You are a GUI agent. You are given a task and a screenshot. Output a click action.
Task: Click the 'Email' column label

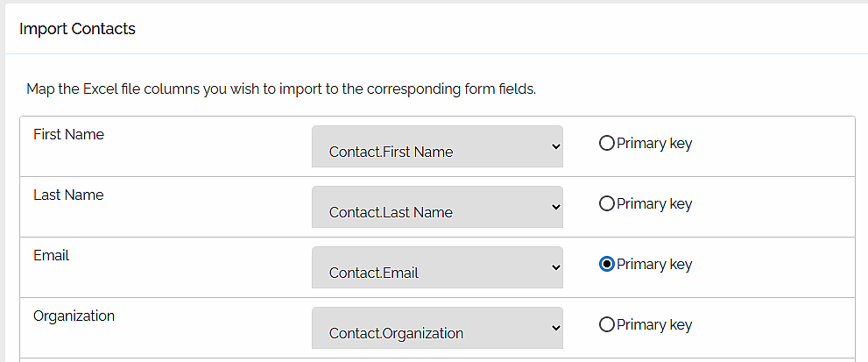point(51,255)
